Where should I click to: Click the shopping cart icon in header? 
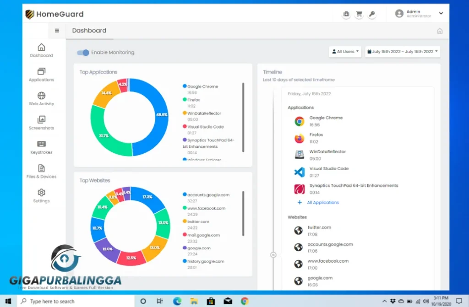click(x=359, y=14)
